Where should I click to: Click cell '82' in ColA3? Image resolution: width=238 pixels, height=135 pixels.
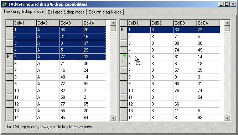(x=71, y=91)
